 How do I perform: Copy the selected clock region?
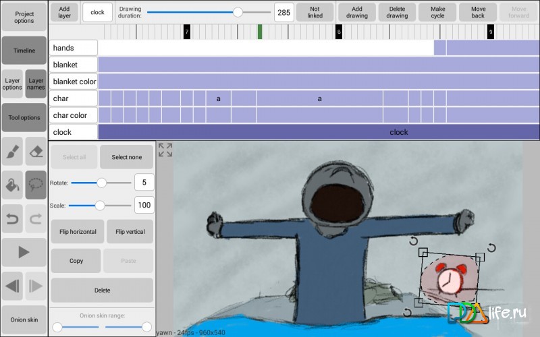pyautogui.click(x=76, y=261)
